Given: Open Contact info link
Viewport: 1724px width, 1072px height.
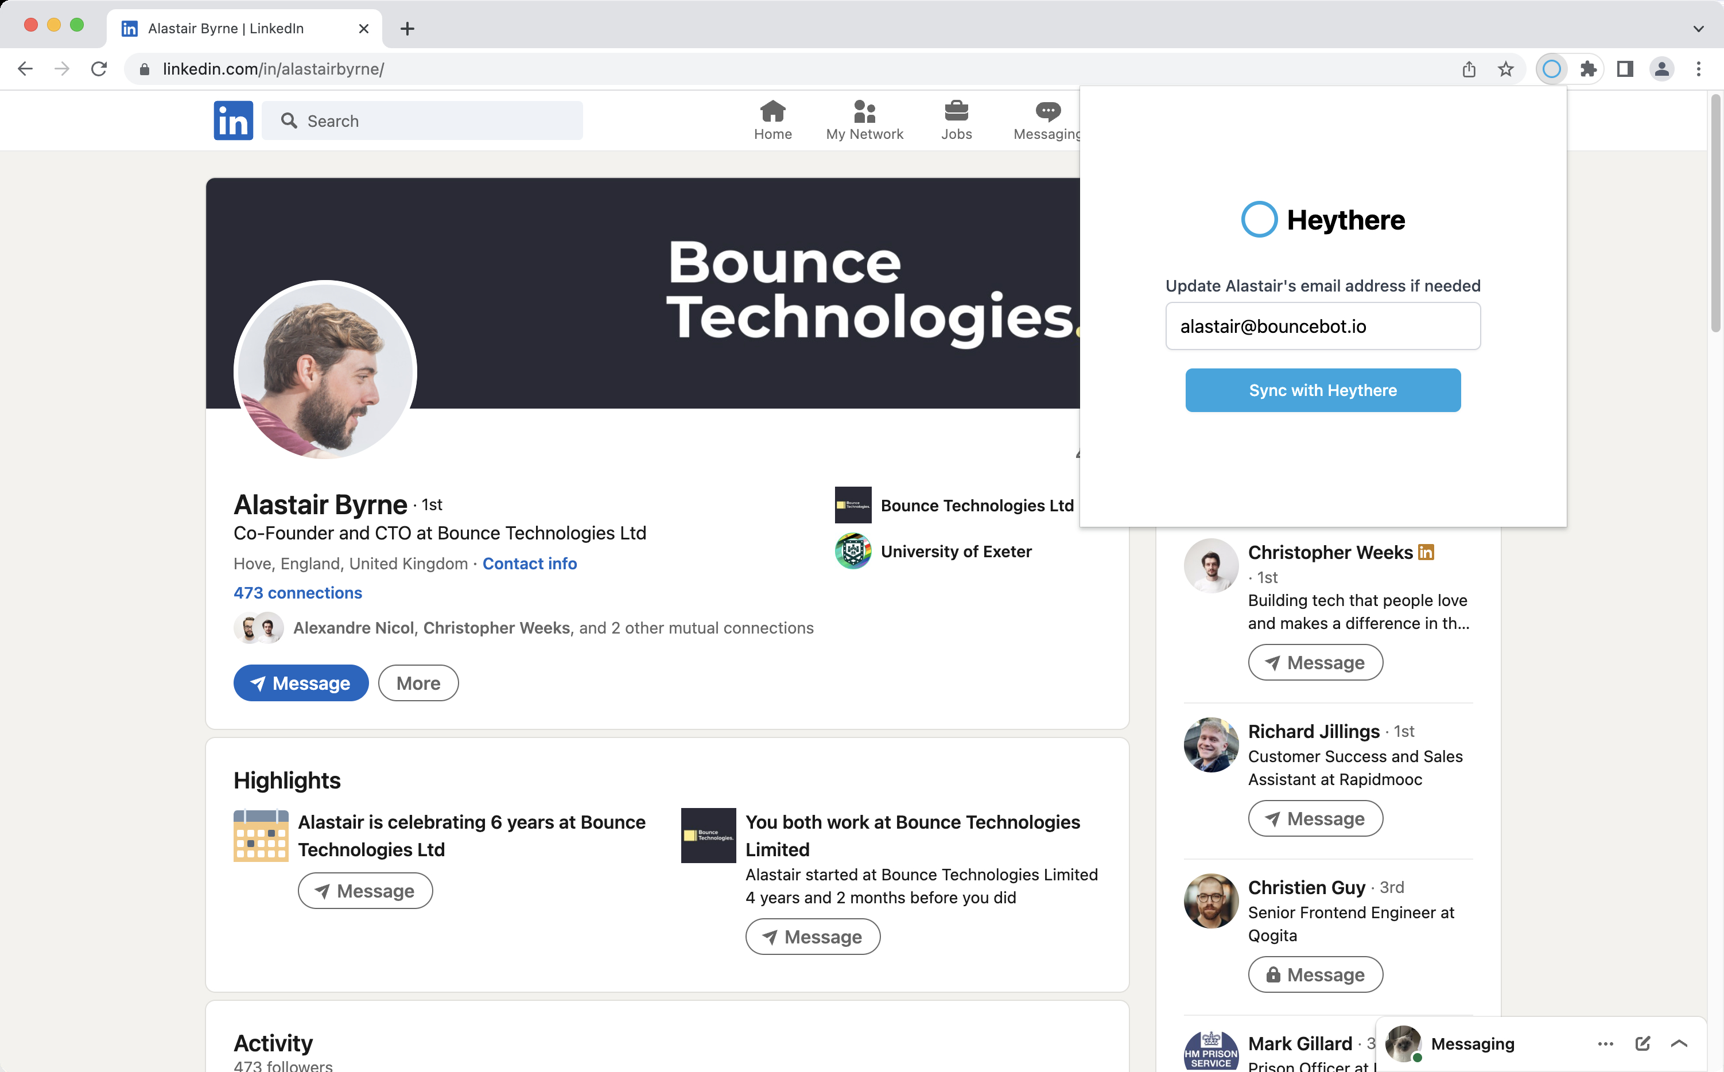Looking at the screenshot, I should pyautogui.click(x=530, y=564).
